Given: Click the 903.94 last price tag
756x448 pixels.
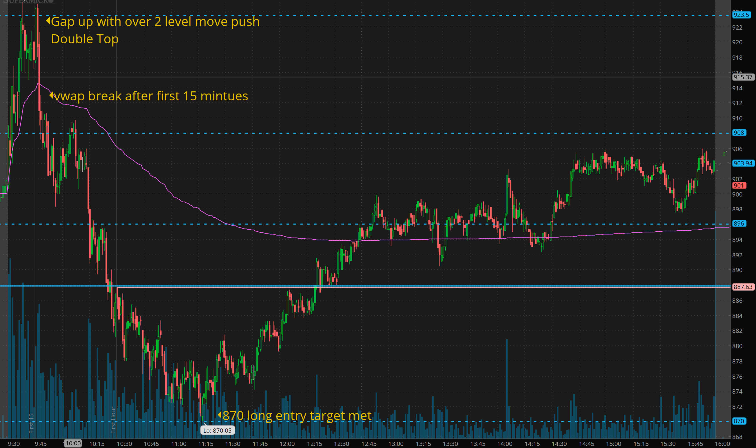Looking at the screenshot, I should 743,163.
